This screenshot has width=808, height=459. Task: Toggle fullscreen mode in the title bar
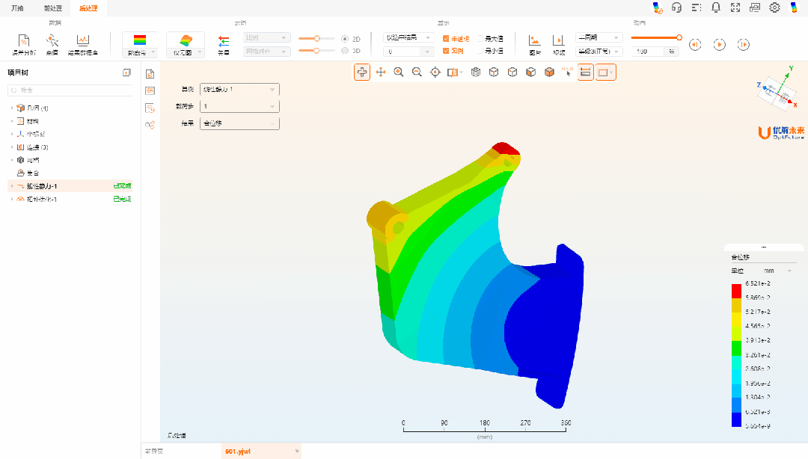tap(735, 7)
